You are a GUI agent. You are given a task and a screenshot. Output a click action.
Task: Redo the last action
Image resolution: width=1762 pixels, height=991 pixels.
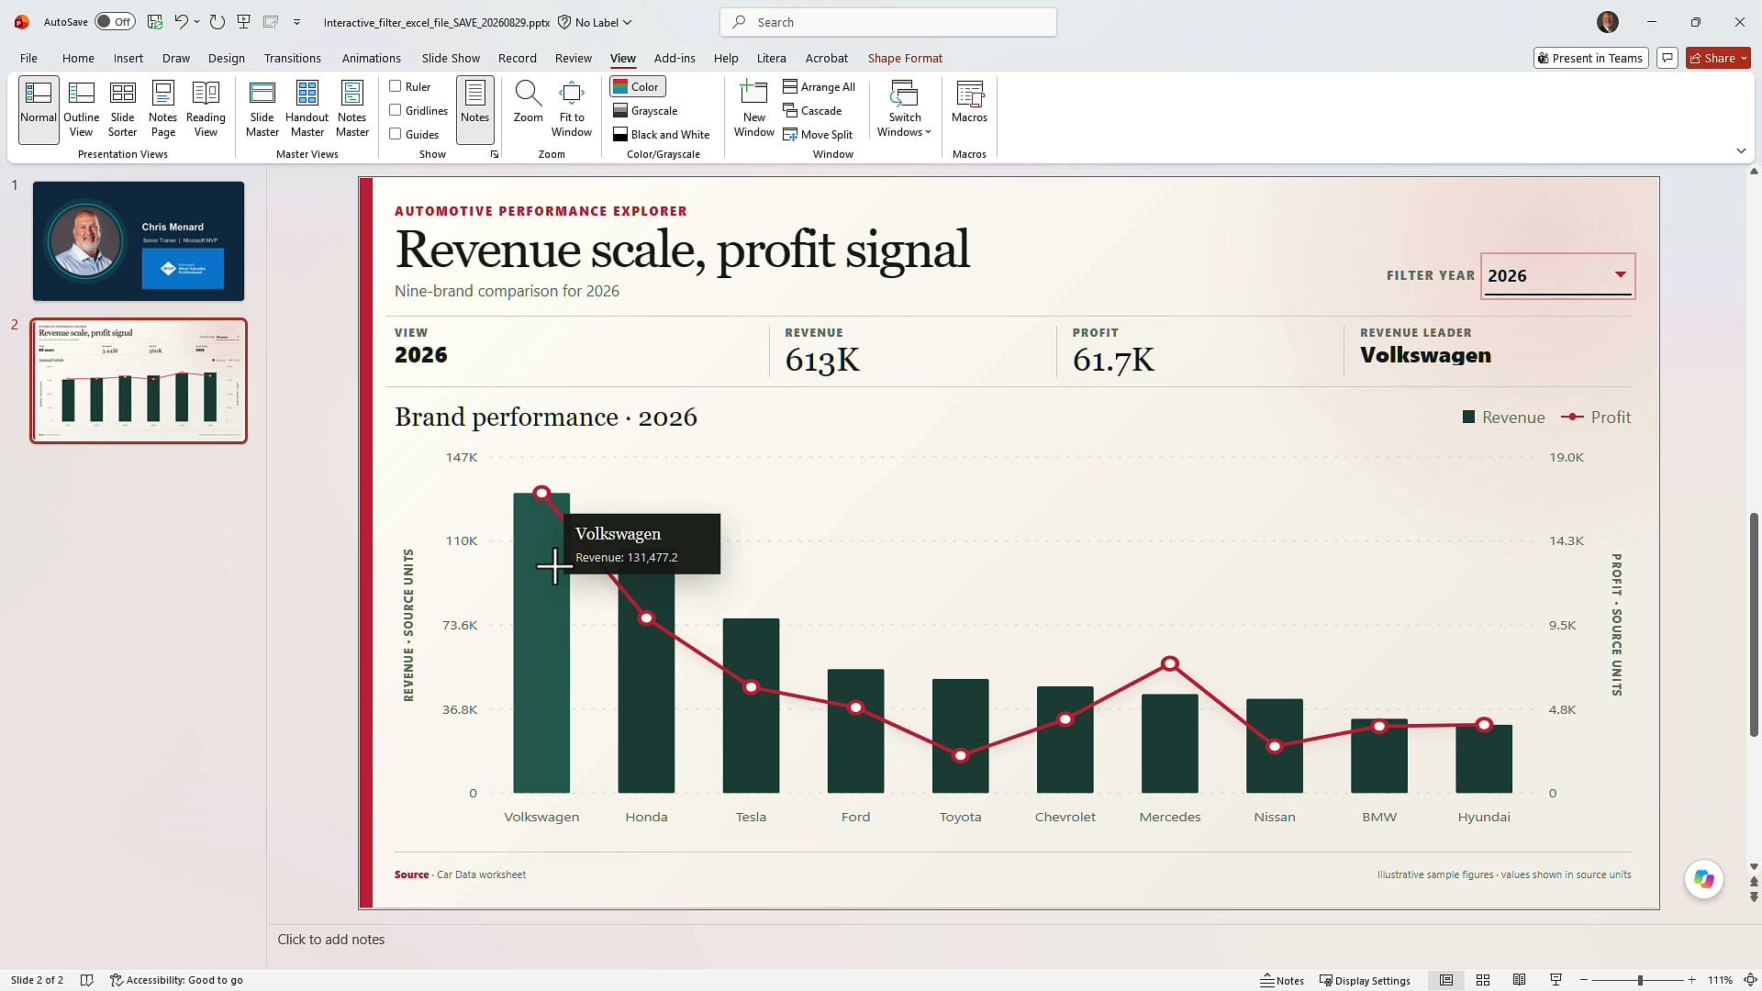pos(217,21)
